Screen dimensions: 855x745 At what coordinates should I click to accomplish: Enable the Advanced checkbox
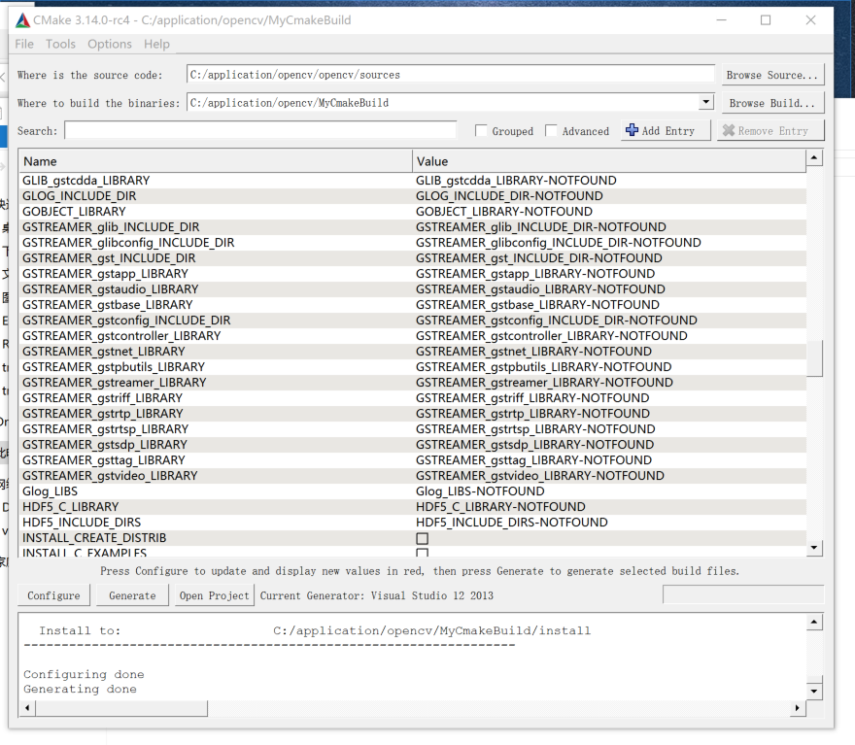551,131
